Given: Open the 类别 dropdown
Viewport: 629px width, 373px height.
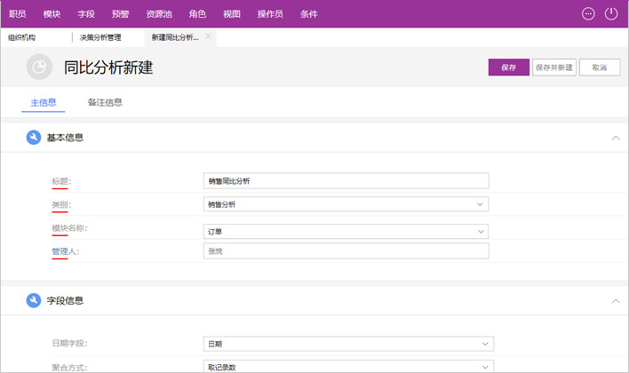Looking at the screenshot, I should (x=480, y=204).
